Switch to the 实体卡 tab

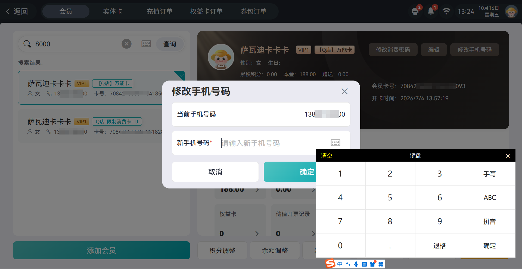(x=113, y=11)
